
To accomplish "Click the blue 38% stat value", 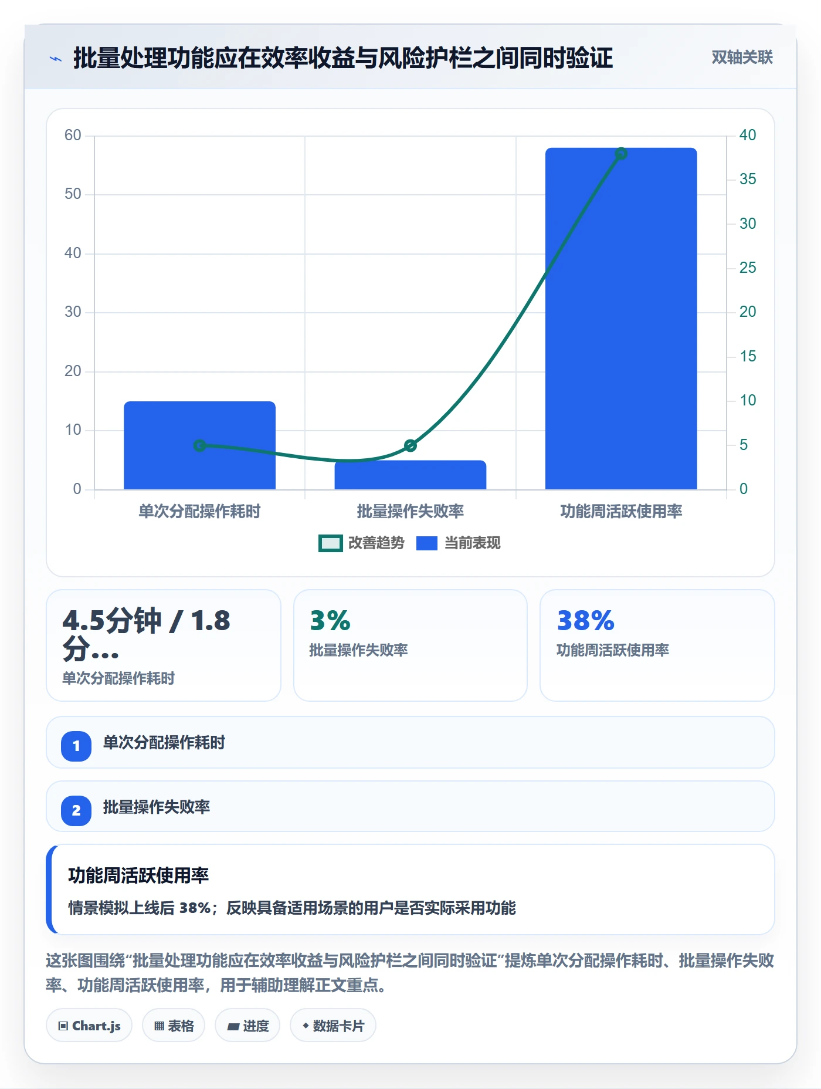I will point(586,621).
